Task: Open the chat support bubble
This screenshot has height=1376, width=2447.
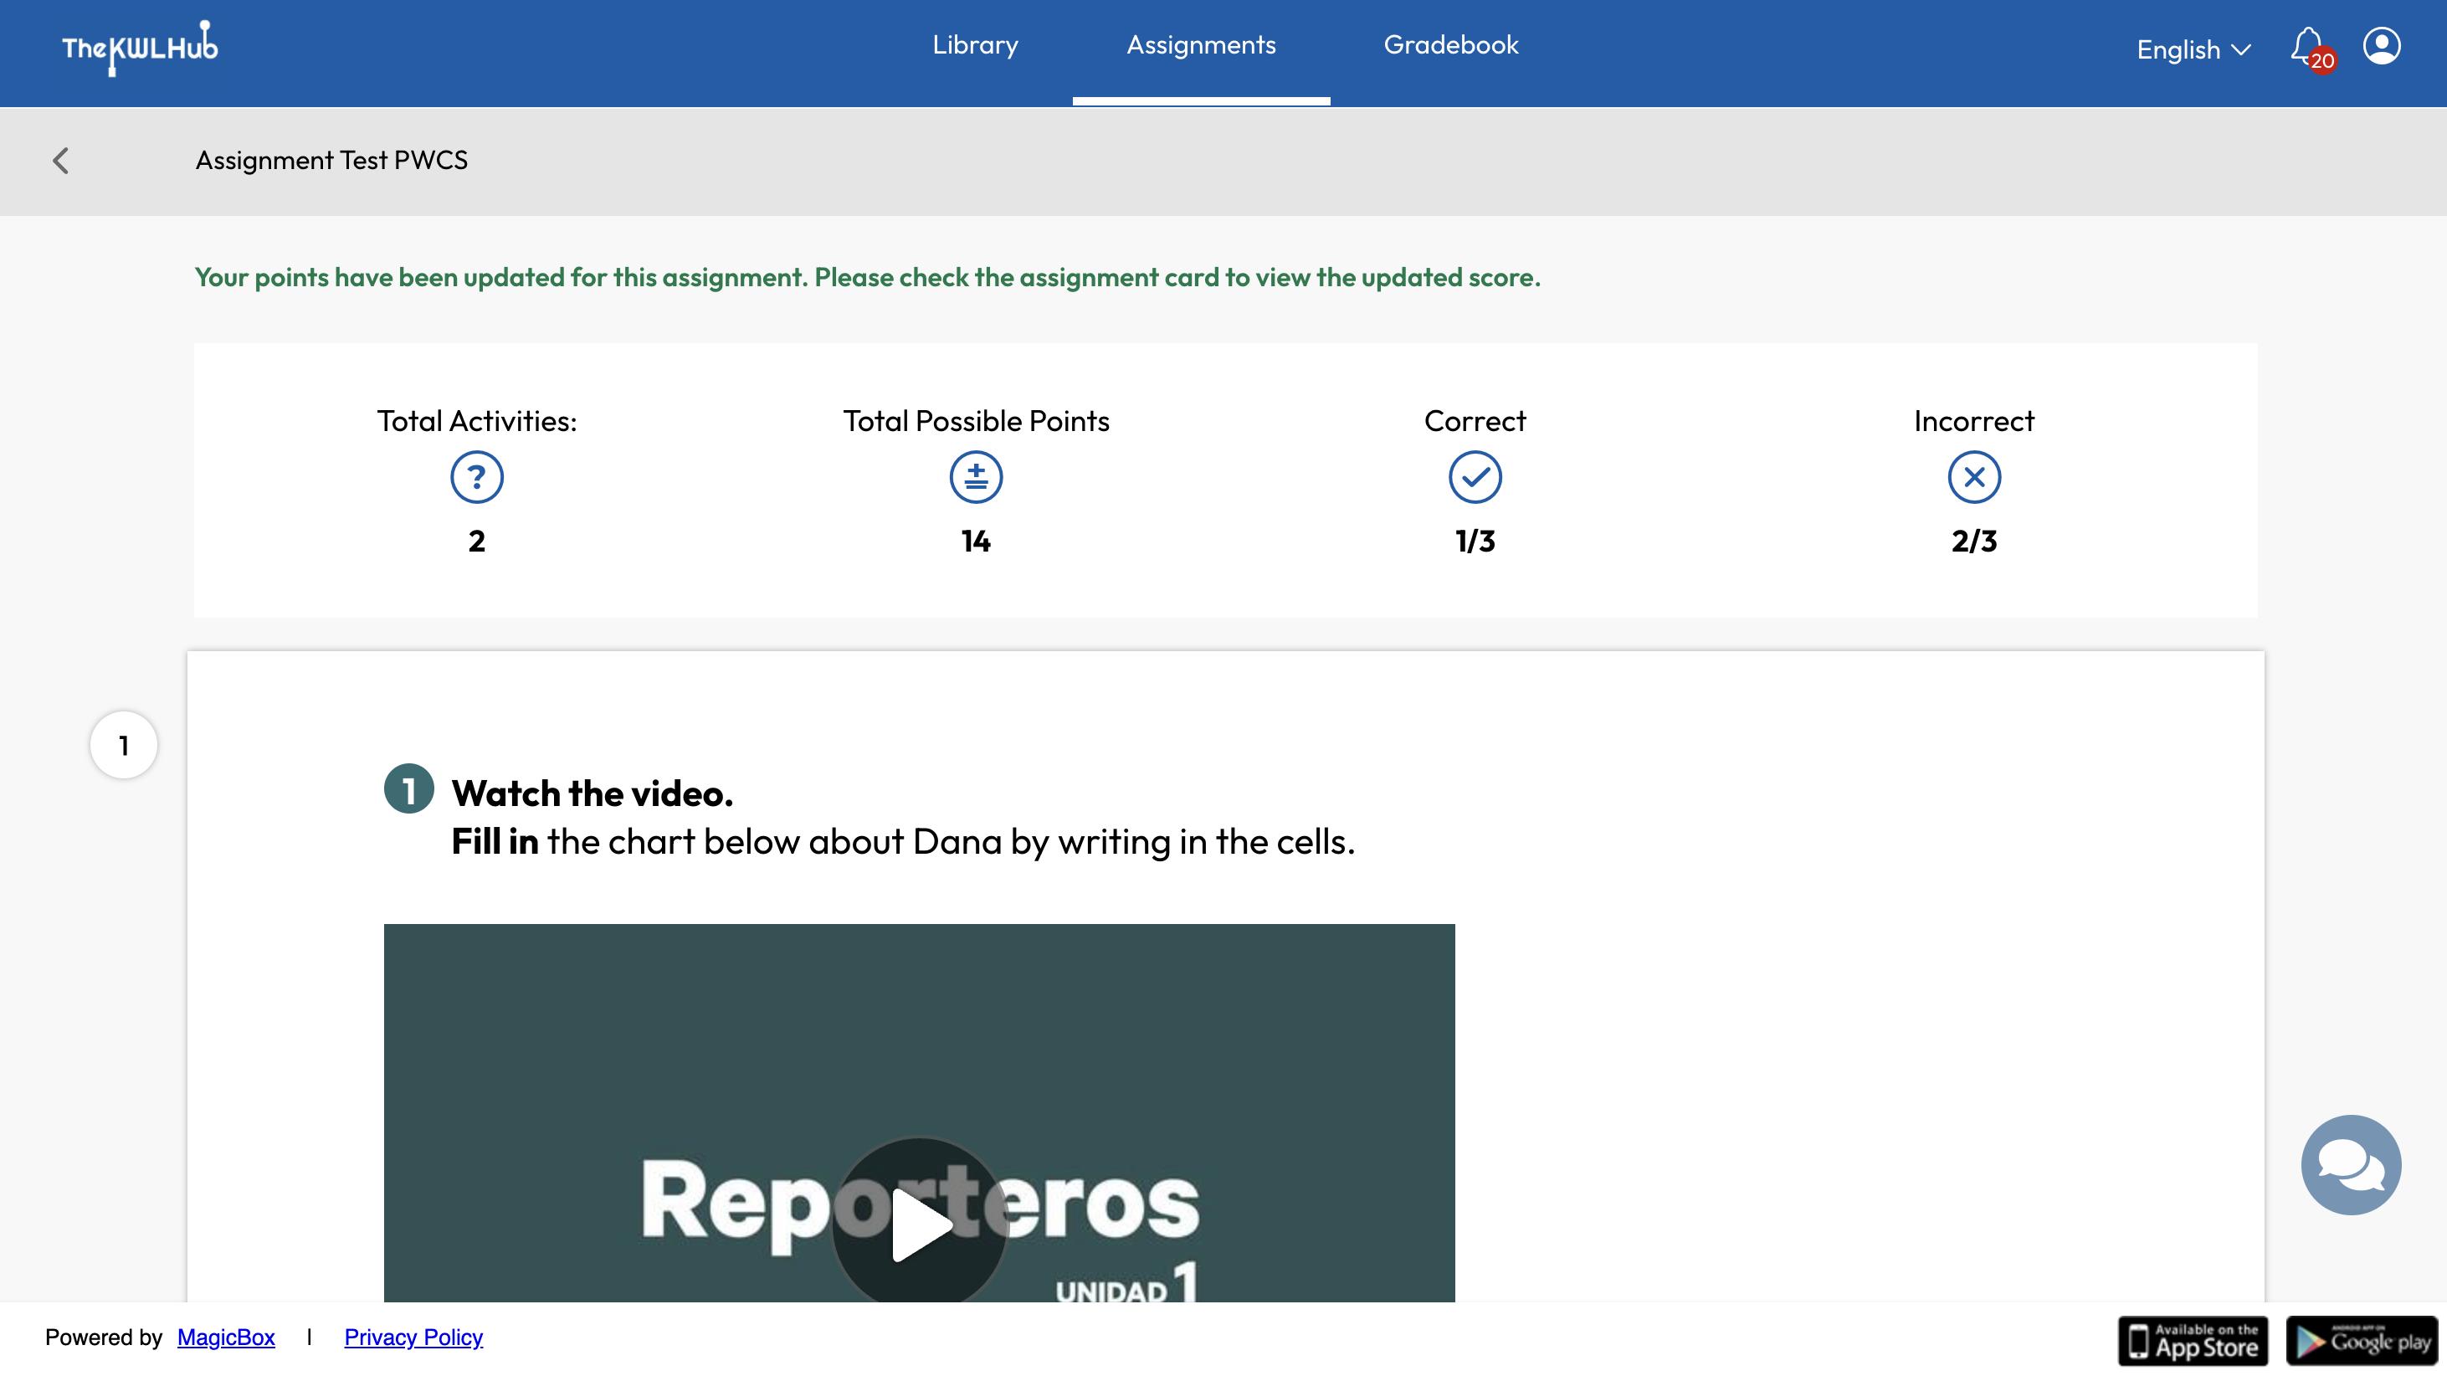Action: pos(2350,1165)
